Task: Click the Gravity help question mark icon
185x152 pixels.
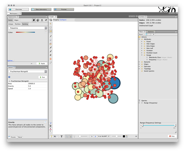Action: point(45,122)
